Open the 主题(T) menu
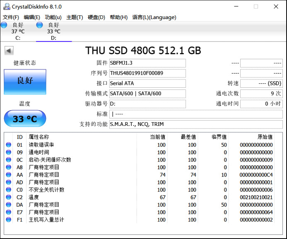287x239 pixels. pos(75,17)
